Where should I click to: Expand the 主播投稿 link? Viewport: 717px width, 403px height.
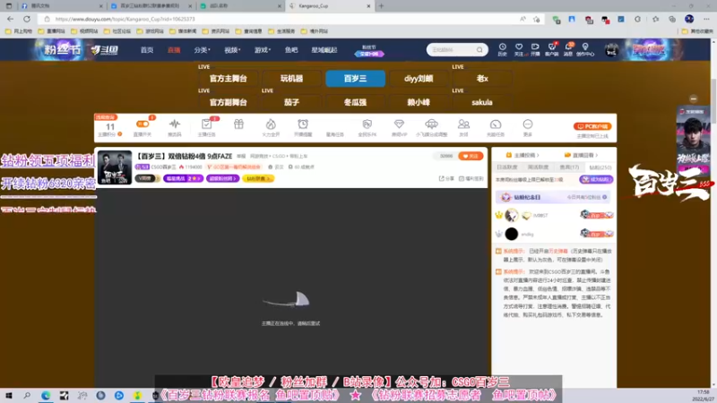(522, 155)
